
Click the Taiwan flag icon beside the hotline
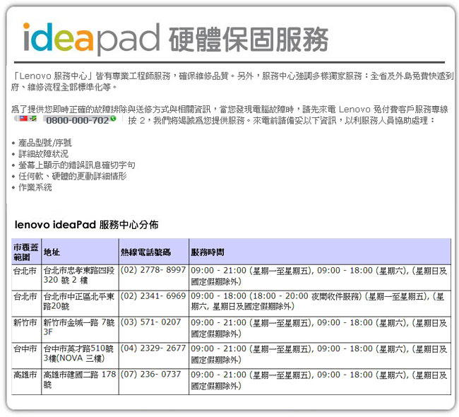[x=23, y=119]
